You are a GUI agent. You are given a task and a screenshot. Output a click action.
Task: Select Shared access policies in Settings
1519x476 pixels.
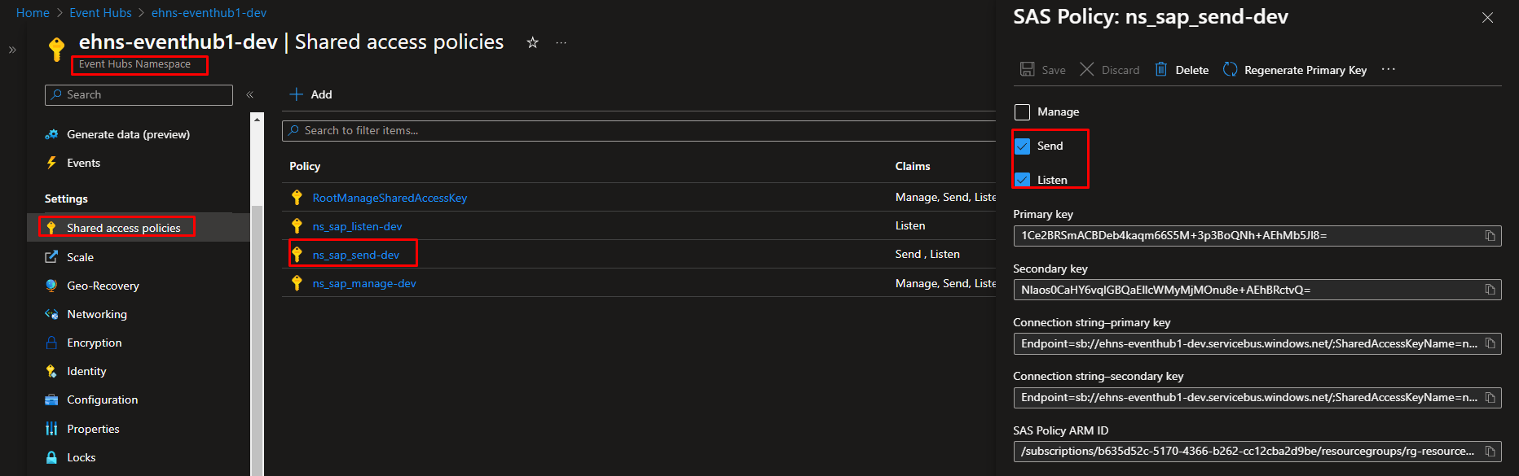[x=124, y=228]
